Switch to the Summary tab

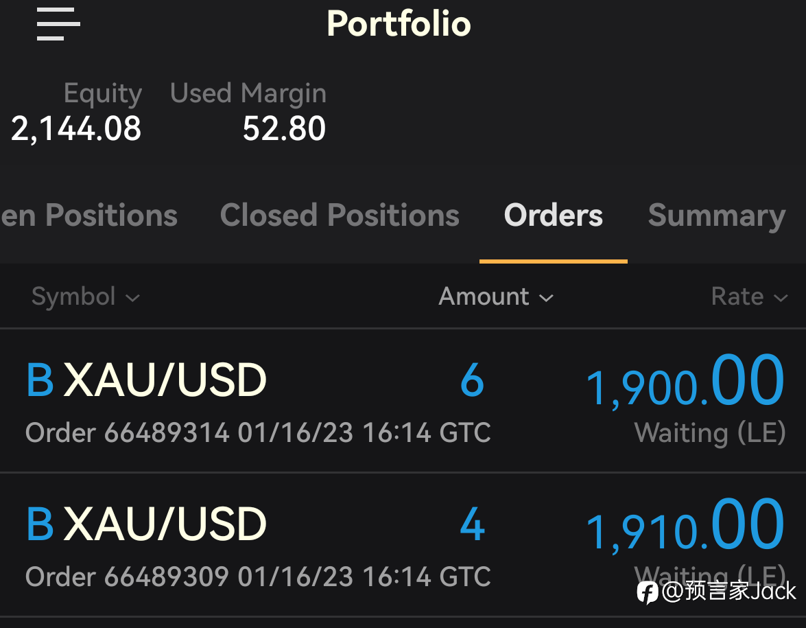[x=717, y=216]
